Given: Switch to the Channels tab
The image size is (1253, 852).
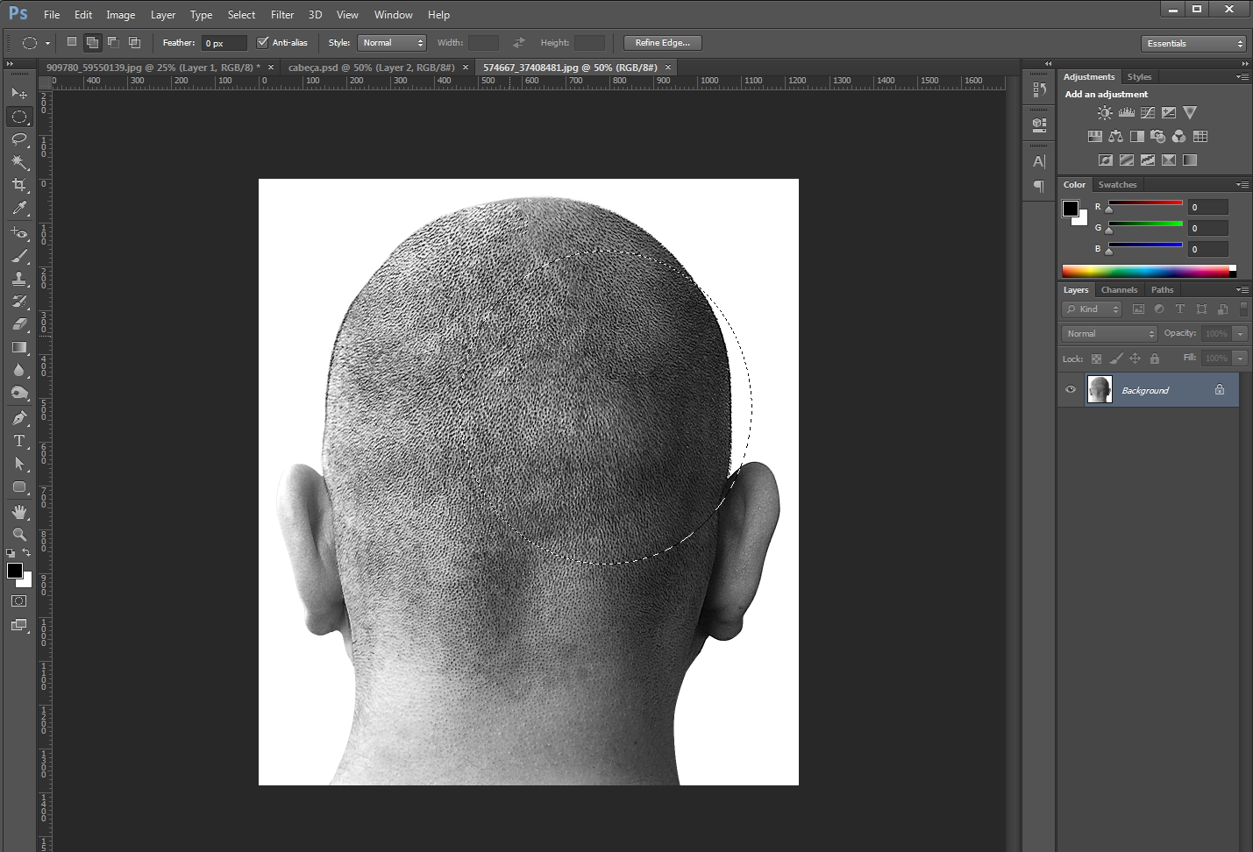Looking at the screenshot, I should click(1119, 290).
